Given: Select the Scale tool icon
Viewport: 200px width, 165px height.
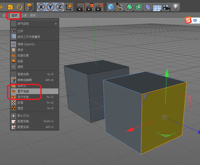Looking at the screenshot, I should point(10,6).
